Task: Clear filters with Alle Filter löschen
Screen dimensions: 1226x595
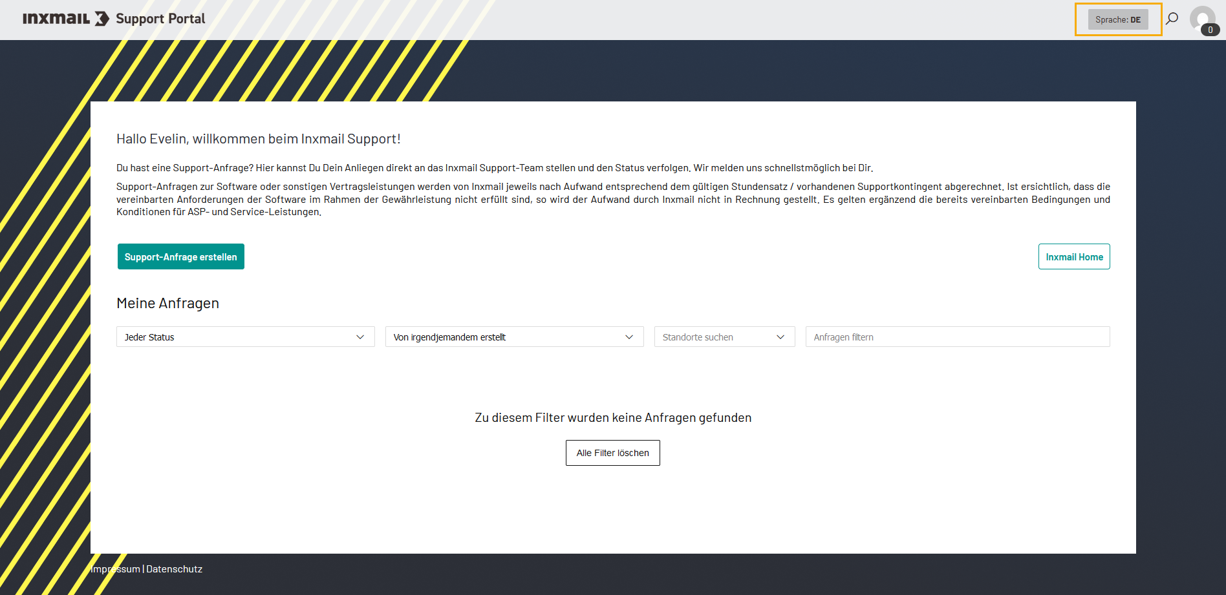Action: click(x=613, y=453)
